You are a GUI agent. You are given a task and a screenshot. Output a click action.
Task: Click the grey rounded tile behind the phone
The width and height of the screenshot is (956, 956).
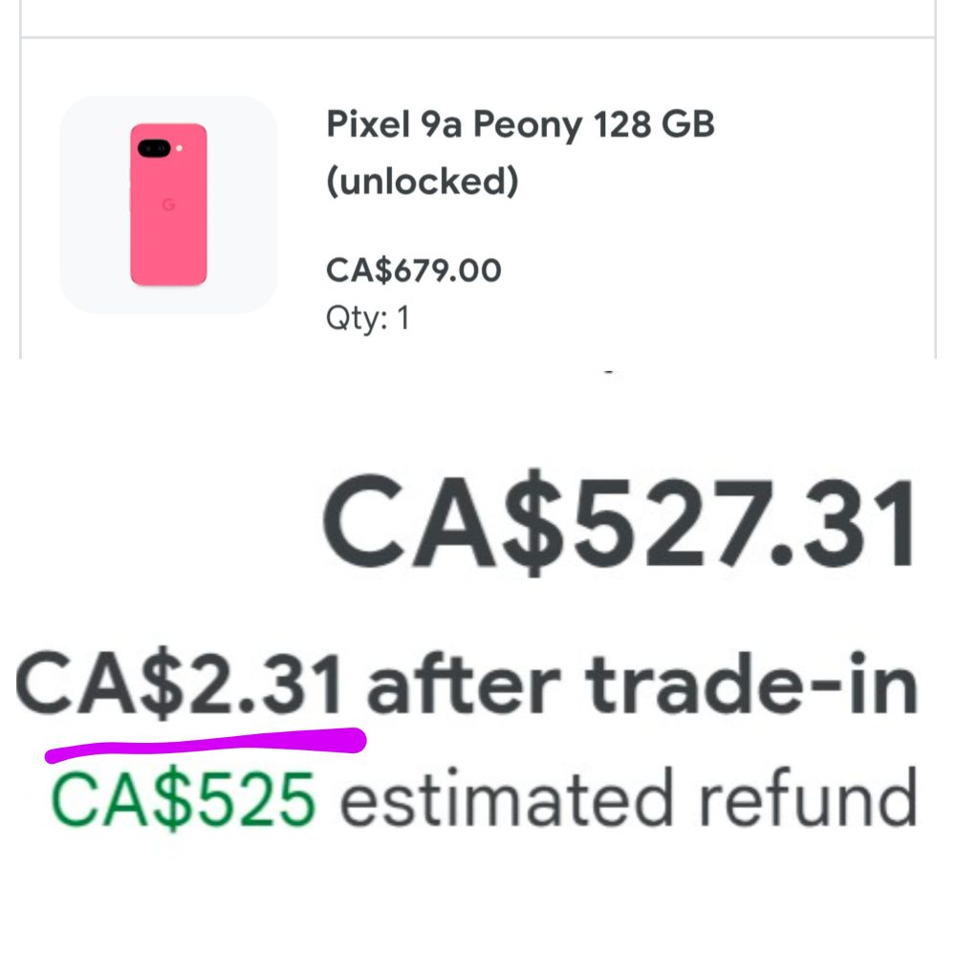(168, 205)
